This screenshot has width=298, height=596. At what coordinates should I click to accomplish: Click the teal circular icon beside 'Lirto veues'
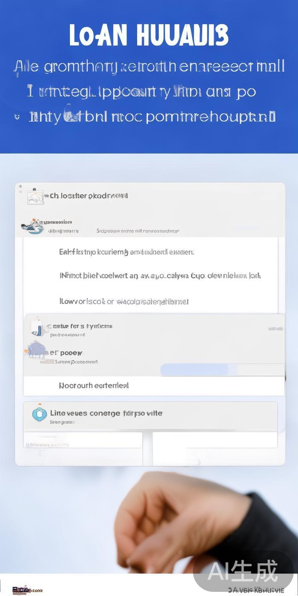39,414
